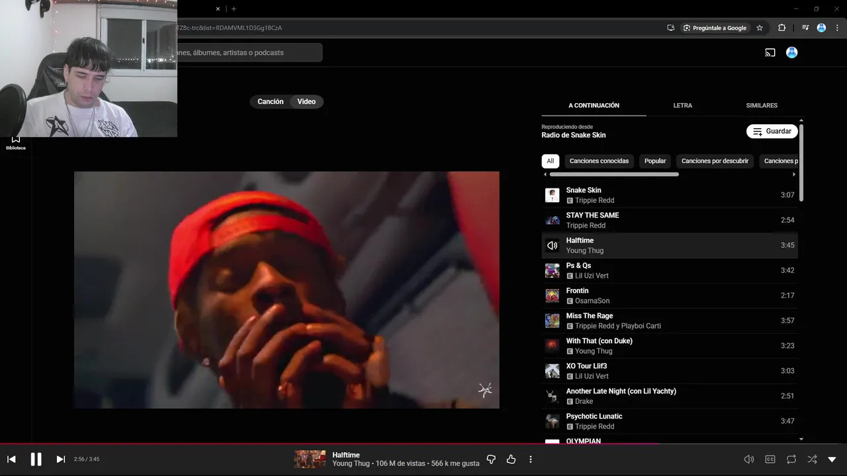The height and width of the screenshot is (476, 847).
Task: Open OsamaSon artist link
Action: click(x=592, y=301)
